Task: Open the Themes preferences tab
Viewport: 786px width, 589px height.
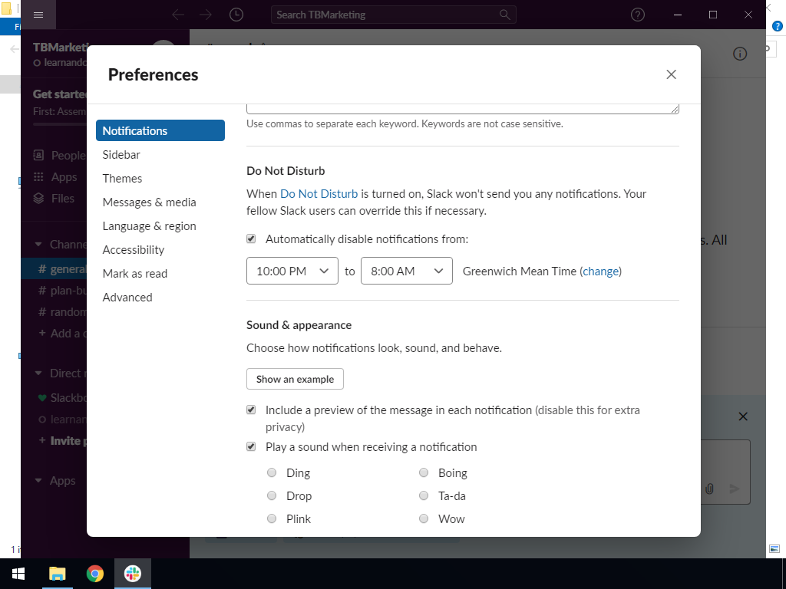Action: point(122,179)
